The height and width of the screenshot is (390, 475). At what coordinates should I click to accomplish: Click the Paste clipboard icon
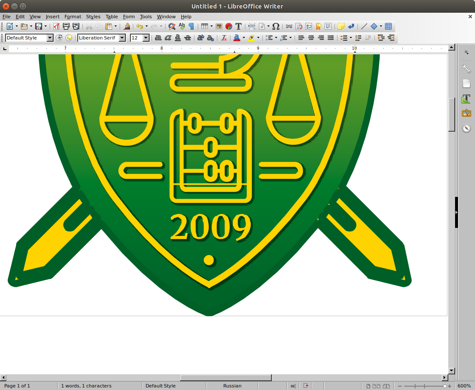click(108, 26)
